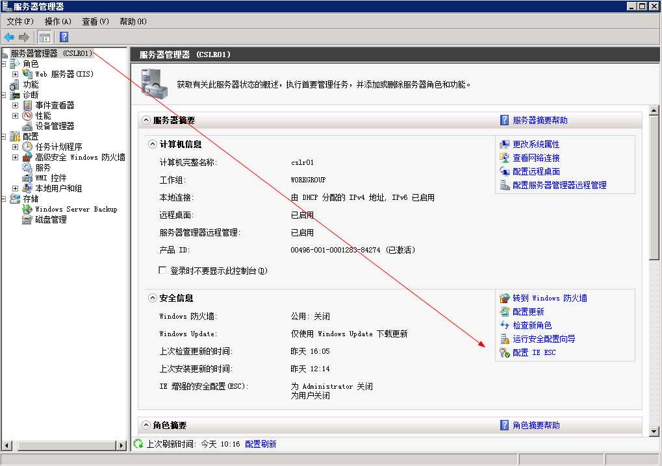Viewport: 662px width, 466px height.
Task: Expand the Web 服务器(IIS) node
Action: [15, 74]
